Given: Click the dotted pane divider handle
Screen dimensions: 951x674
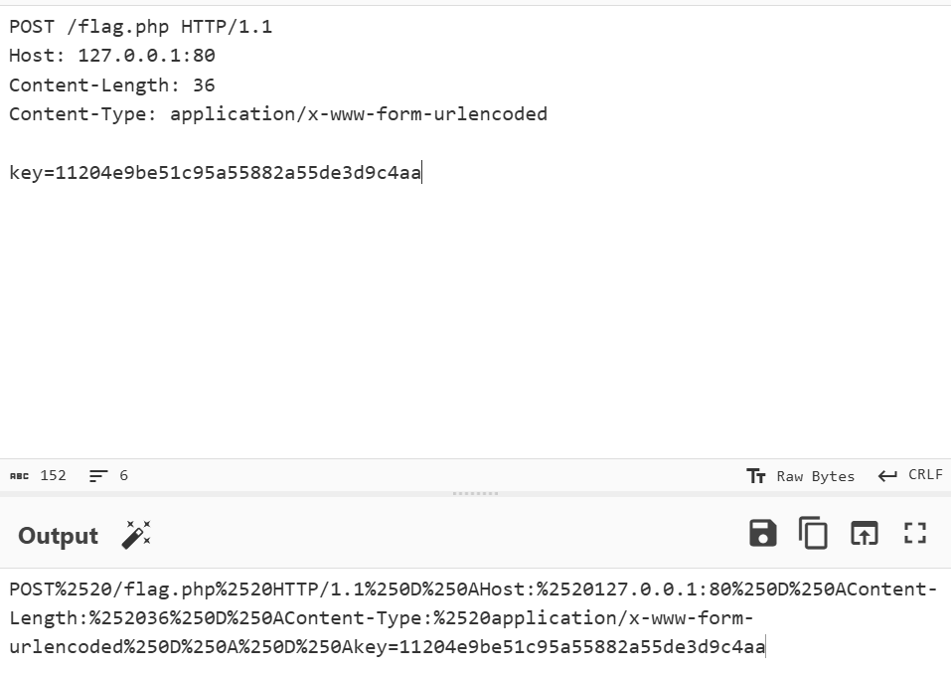Looking at the screenshot, I should (x=475, y=494).
